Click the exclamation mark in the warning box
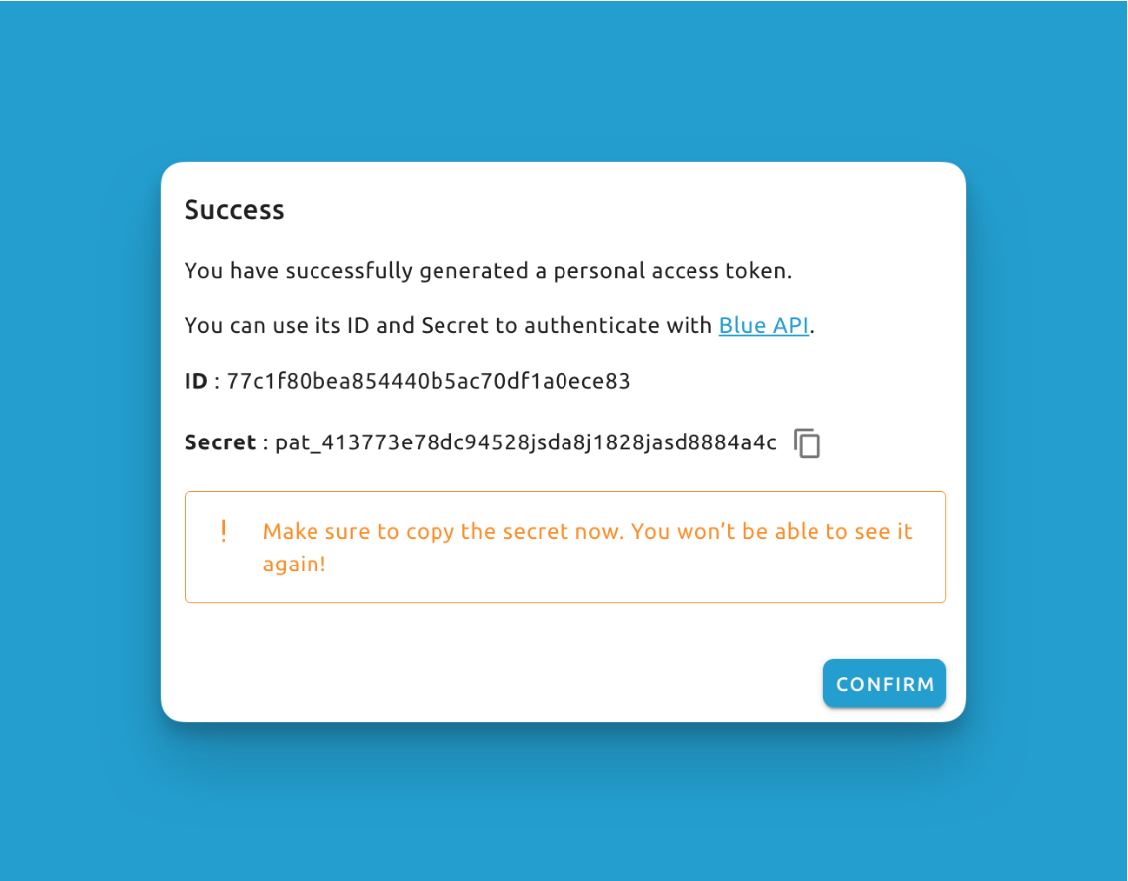The width and height of the screenshot is (1128, 881). coord(223,531)
